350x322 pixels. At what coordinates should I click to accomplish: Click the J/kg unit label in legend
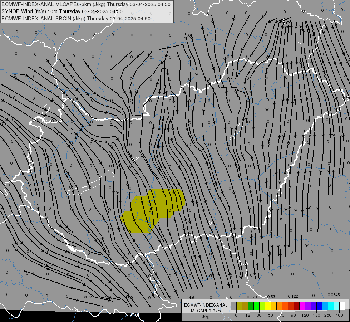(206, 317)
